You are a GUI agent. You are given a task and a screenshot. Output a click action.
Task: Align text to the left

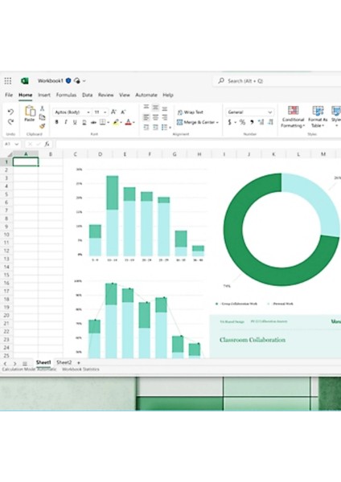146,117
